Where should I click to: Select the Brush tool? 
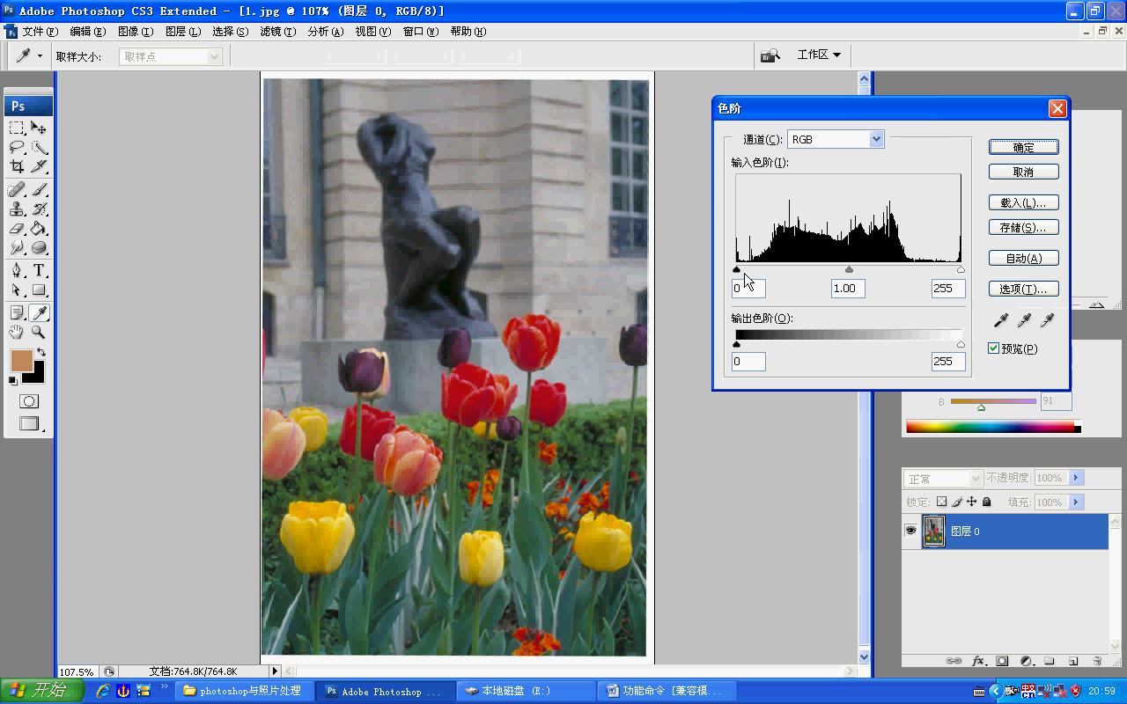39,189
